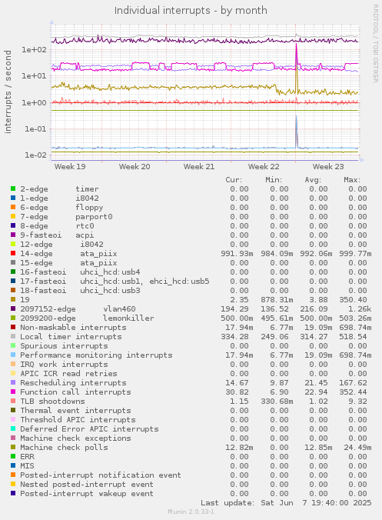Click the Cur column header
The image size is (382, 520).
point(234,180)
